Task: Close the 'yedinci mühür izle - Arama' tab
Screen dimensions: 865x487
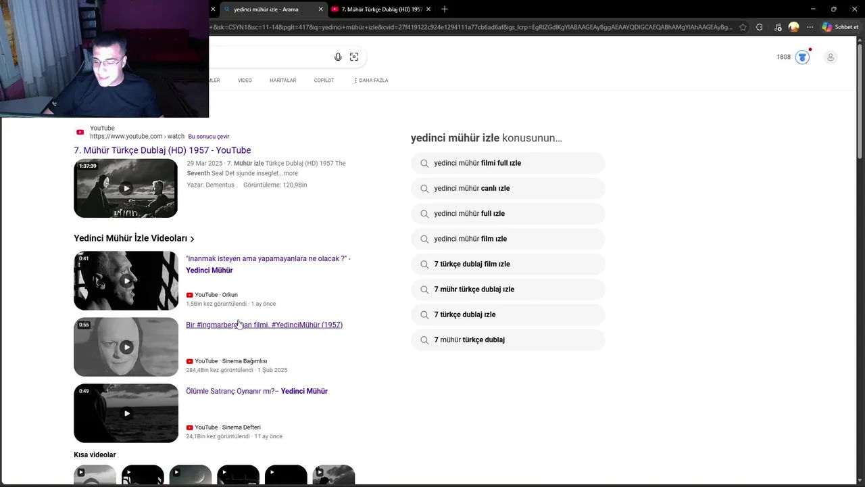Action: click(320, 9)
